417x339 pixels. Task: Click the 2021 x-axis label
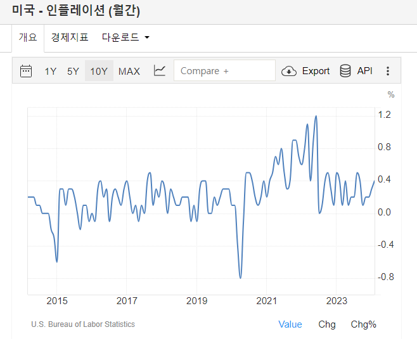pyautogui.click(x=266, y=301)
